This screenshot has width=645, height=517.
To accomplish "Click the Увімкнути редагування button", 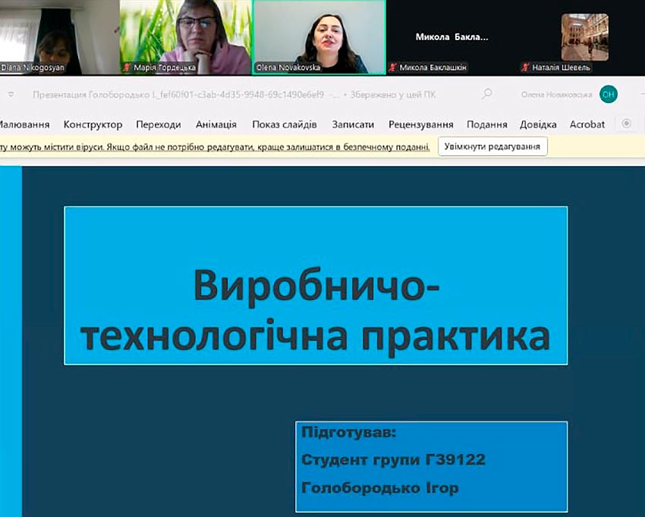I will (492, 147).
